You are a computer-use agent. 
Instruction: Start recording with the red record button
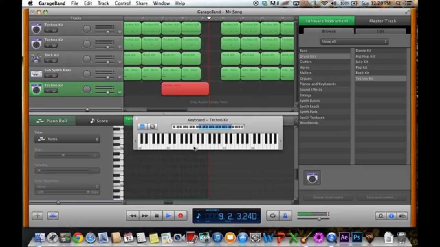tap(180, 216)
